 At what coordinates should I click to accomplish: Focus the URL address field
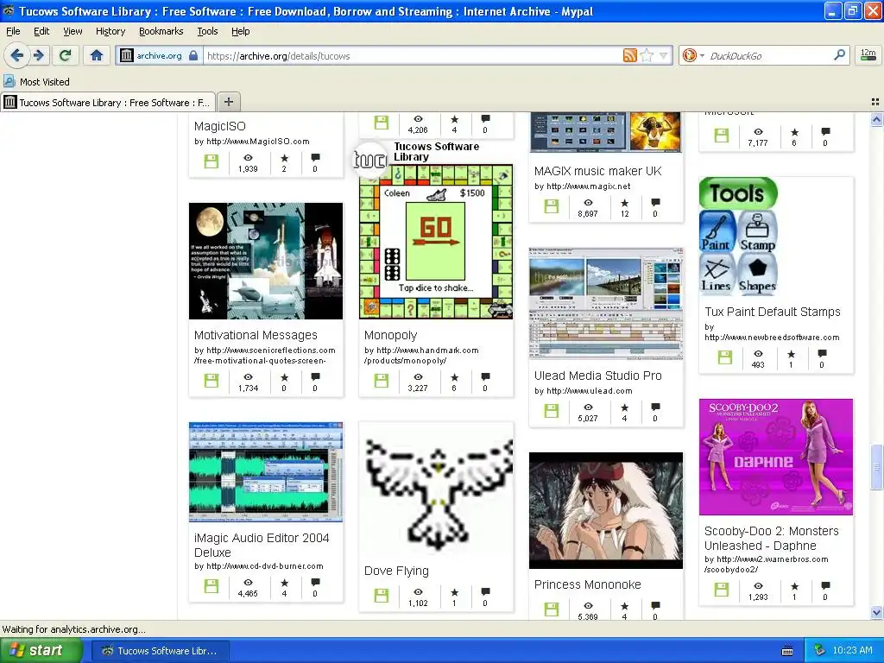(412, 55)
